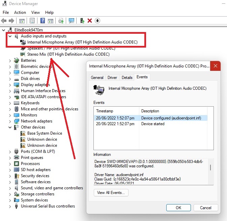Image resolution: width=227 pixels, height=221 pixels.
Task: Click the Back arrow toolbar icon
Action: click(x=4, y=21)
